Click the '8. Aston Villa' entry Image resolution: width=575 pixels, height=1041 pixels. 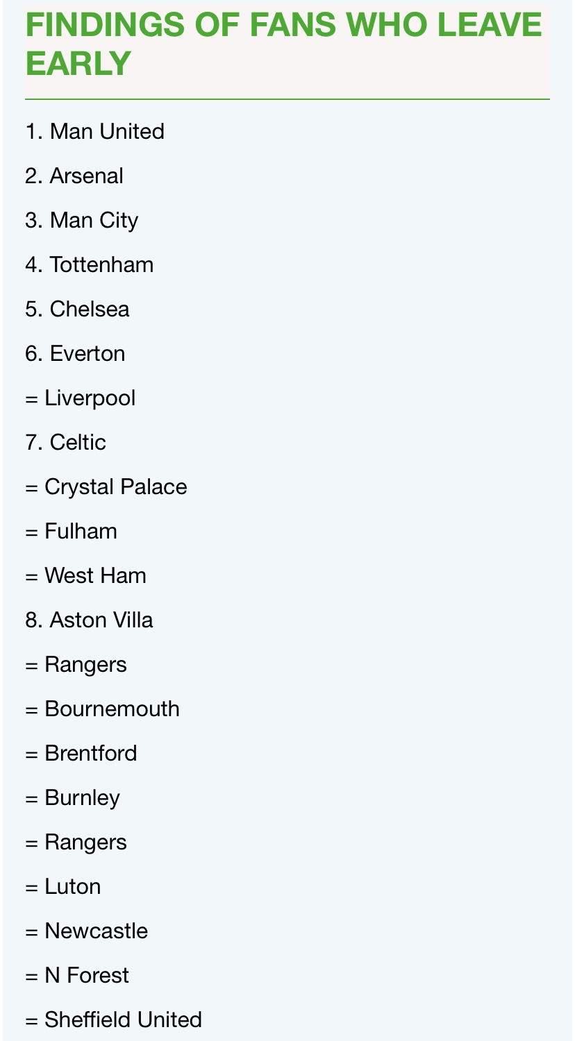(x=89, y=620)
